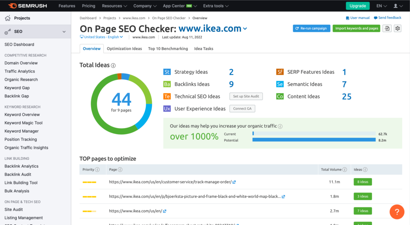Click the Priority column info icon

97,170
